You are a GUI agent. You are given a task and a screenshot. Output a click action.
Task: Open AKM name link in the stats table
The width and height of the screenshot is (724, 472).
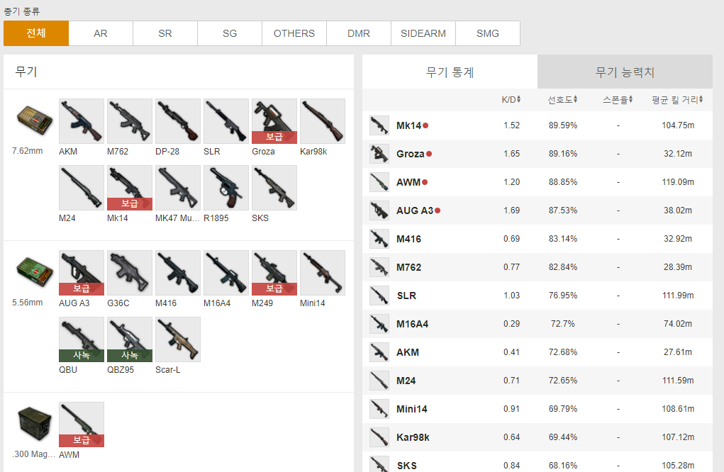tap(408, 352)
